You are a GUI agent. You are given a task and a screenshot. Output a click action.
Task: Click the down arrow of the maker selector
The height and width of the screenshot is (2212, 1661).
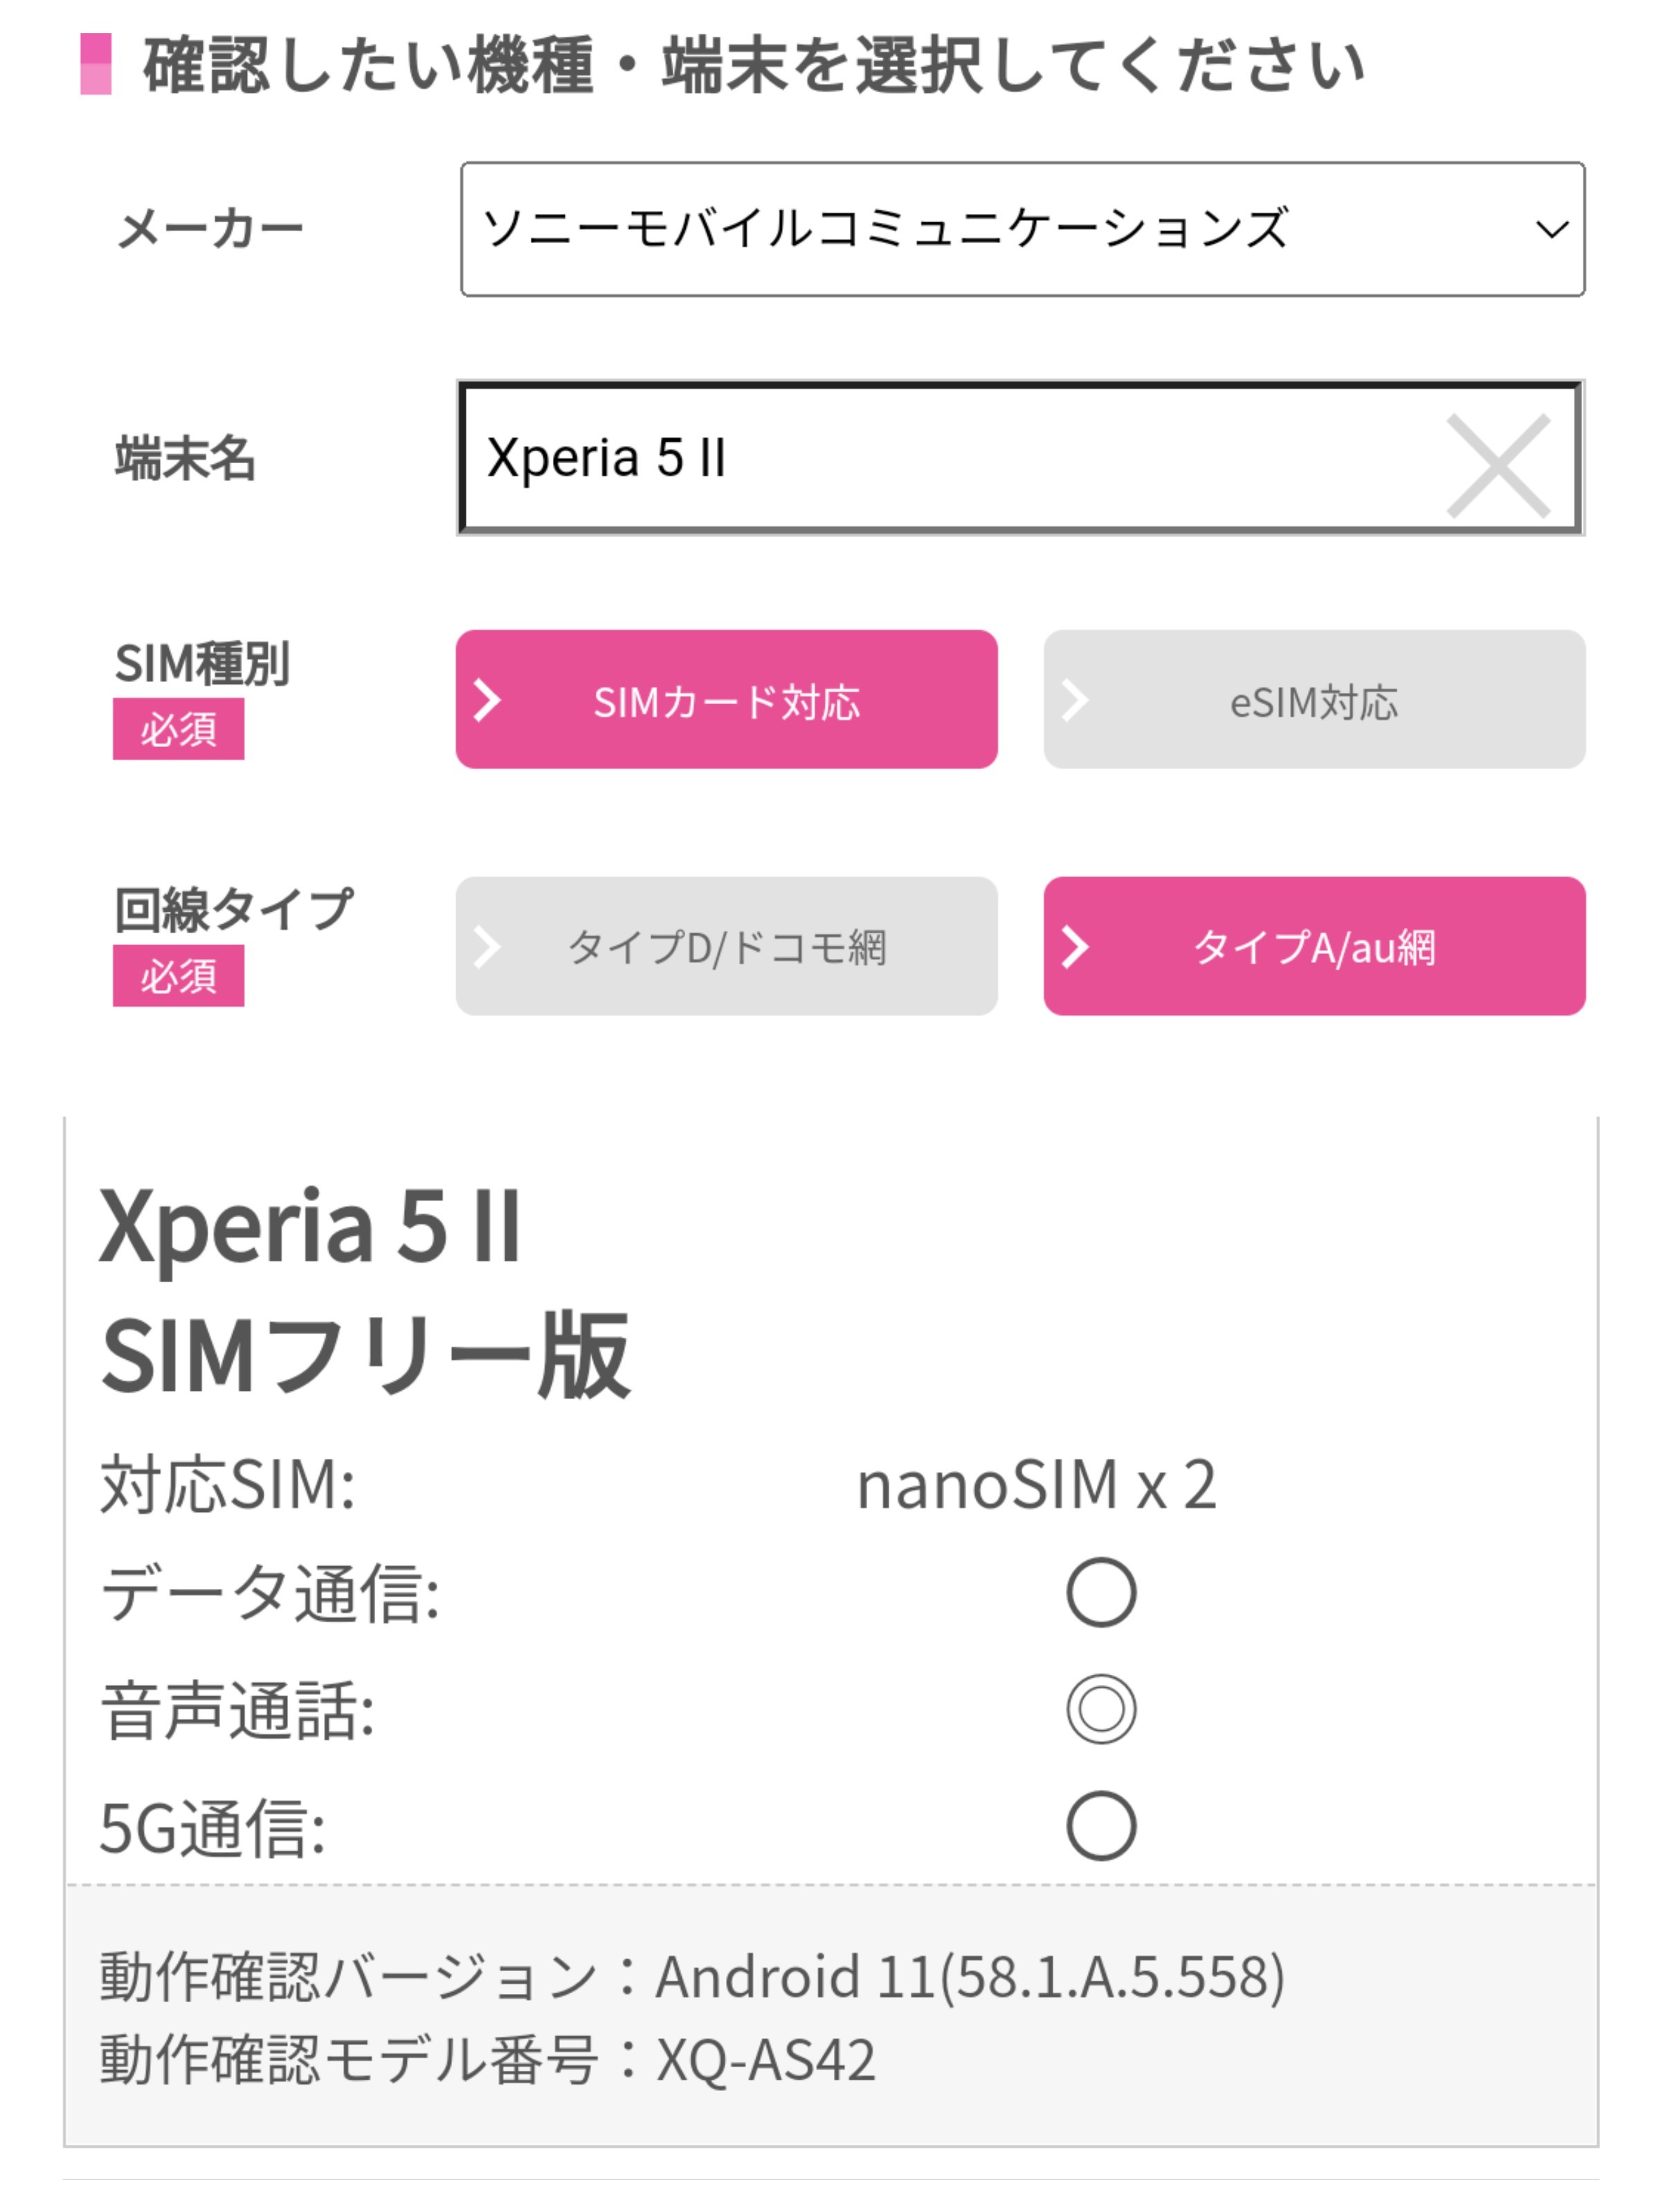pyautogui.click(x=1550, y=230)
